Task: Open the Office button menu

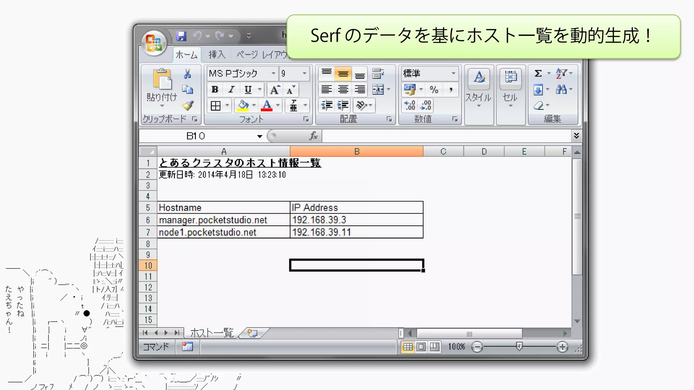Action: [154, 43]
